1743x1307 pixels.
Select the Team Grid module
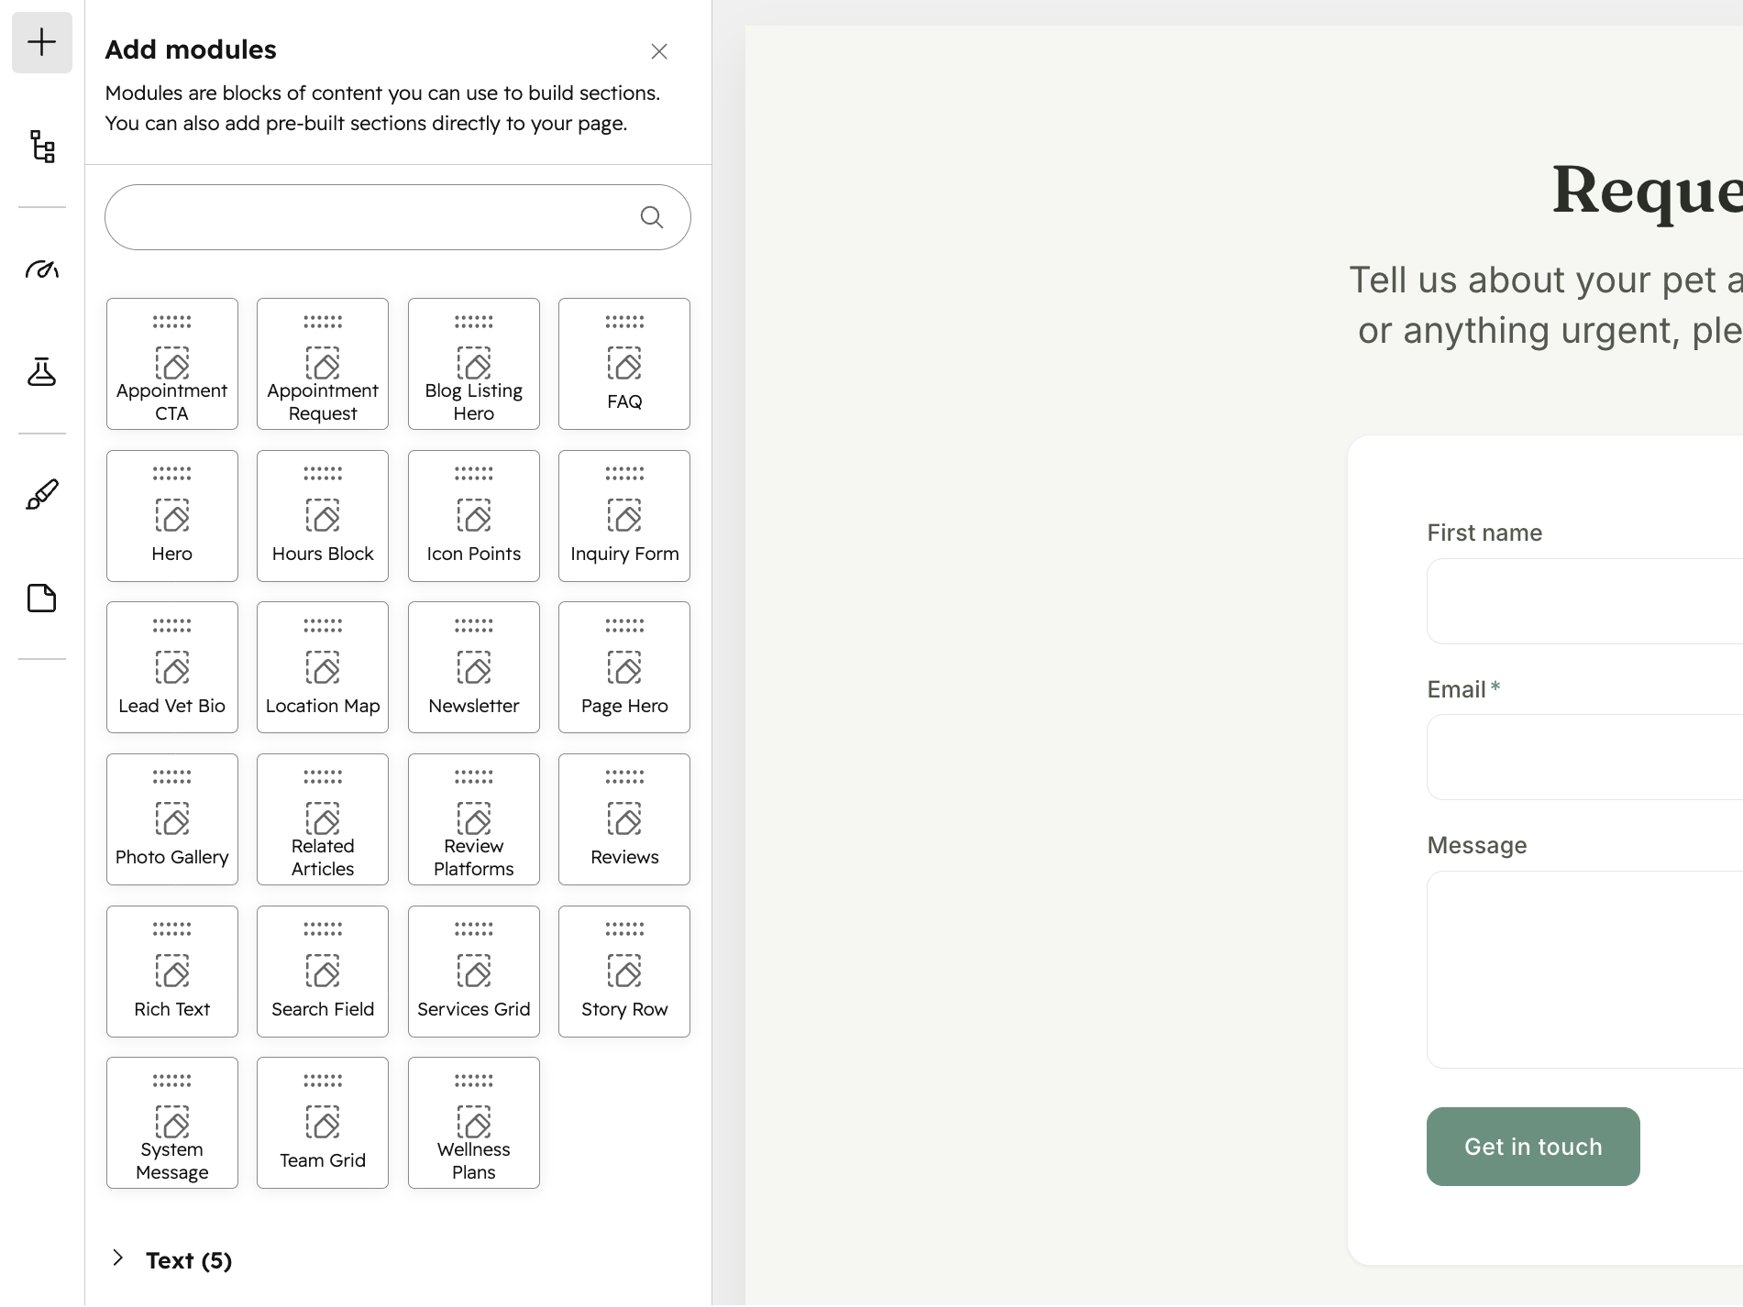[x=323, y=1123]
